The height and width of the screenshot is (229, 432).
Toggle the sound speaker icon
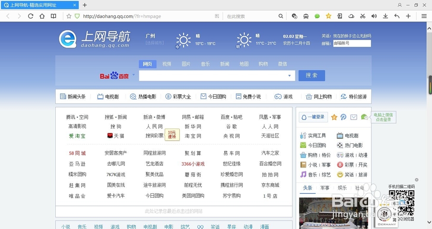pyautogui.click(x=374, y=16)
